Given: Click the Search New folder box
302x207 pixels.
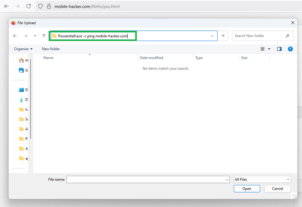Looking at the screenshot, I should pos(263,36).
